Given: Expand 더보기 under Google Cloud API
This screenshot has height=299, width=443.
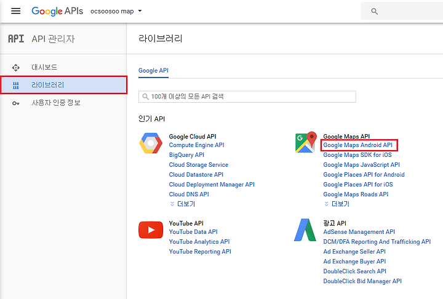Looking at the screenshot, I should tap(183, 204).
